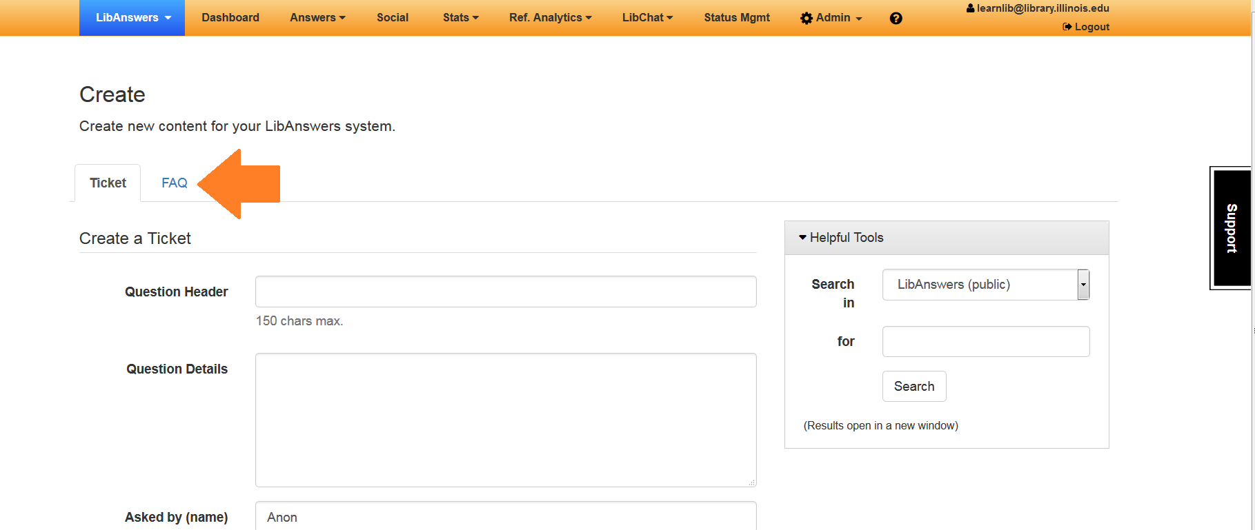Open the Social menu item
The image size is (1255, 530).
(393, 18)
